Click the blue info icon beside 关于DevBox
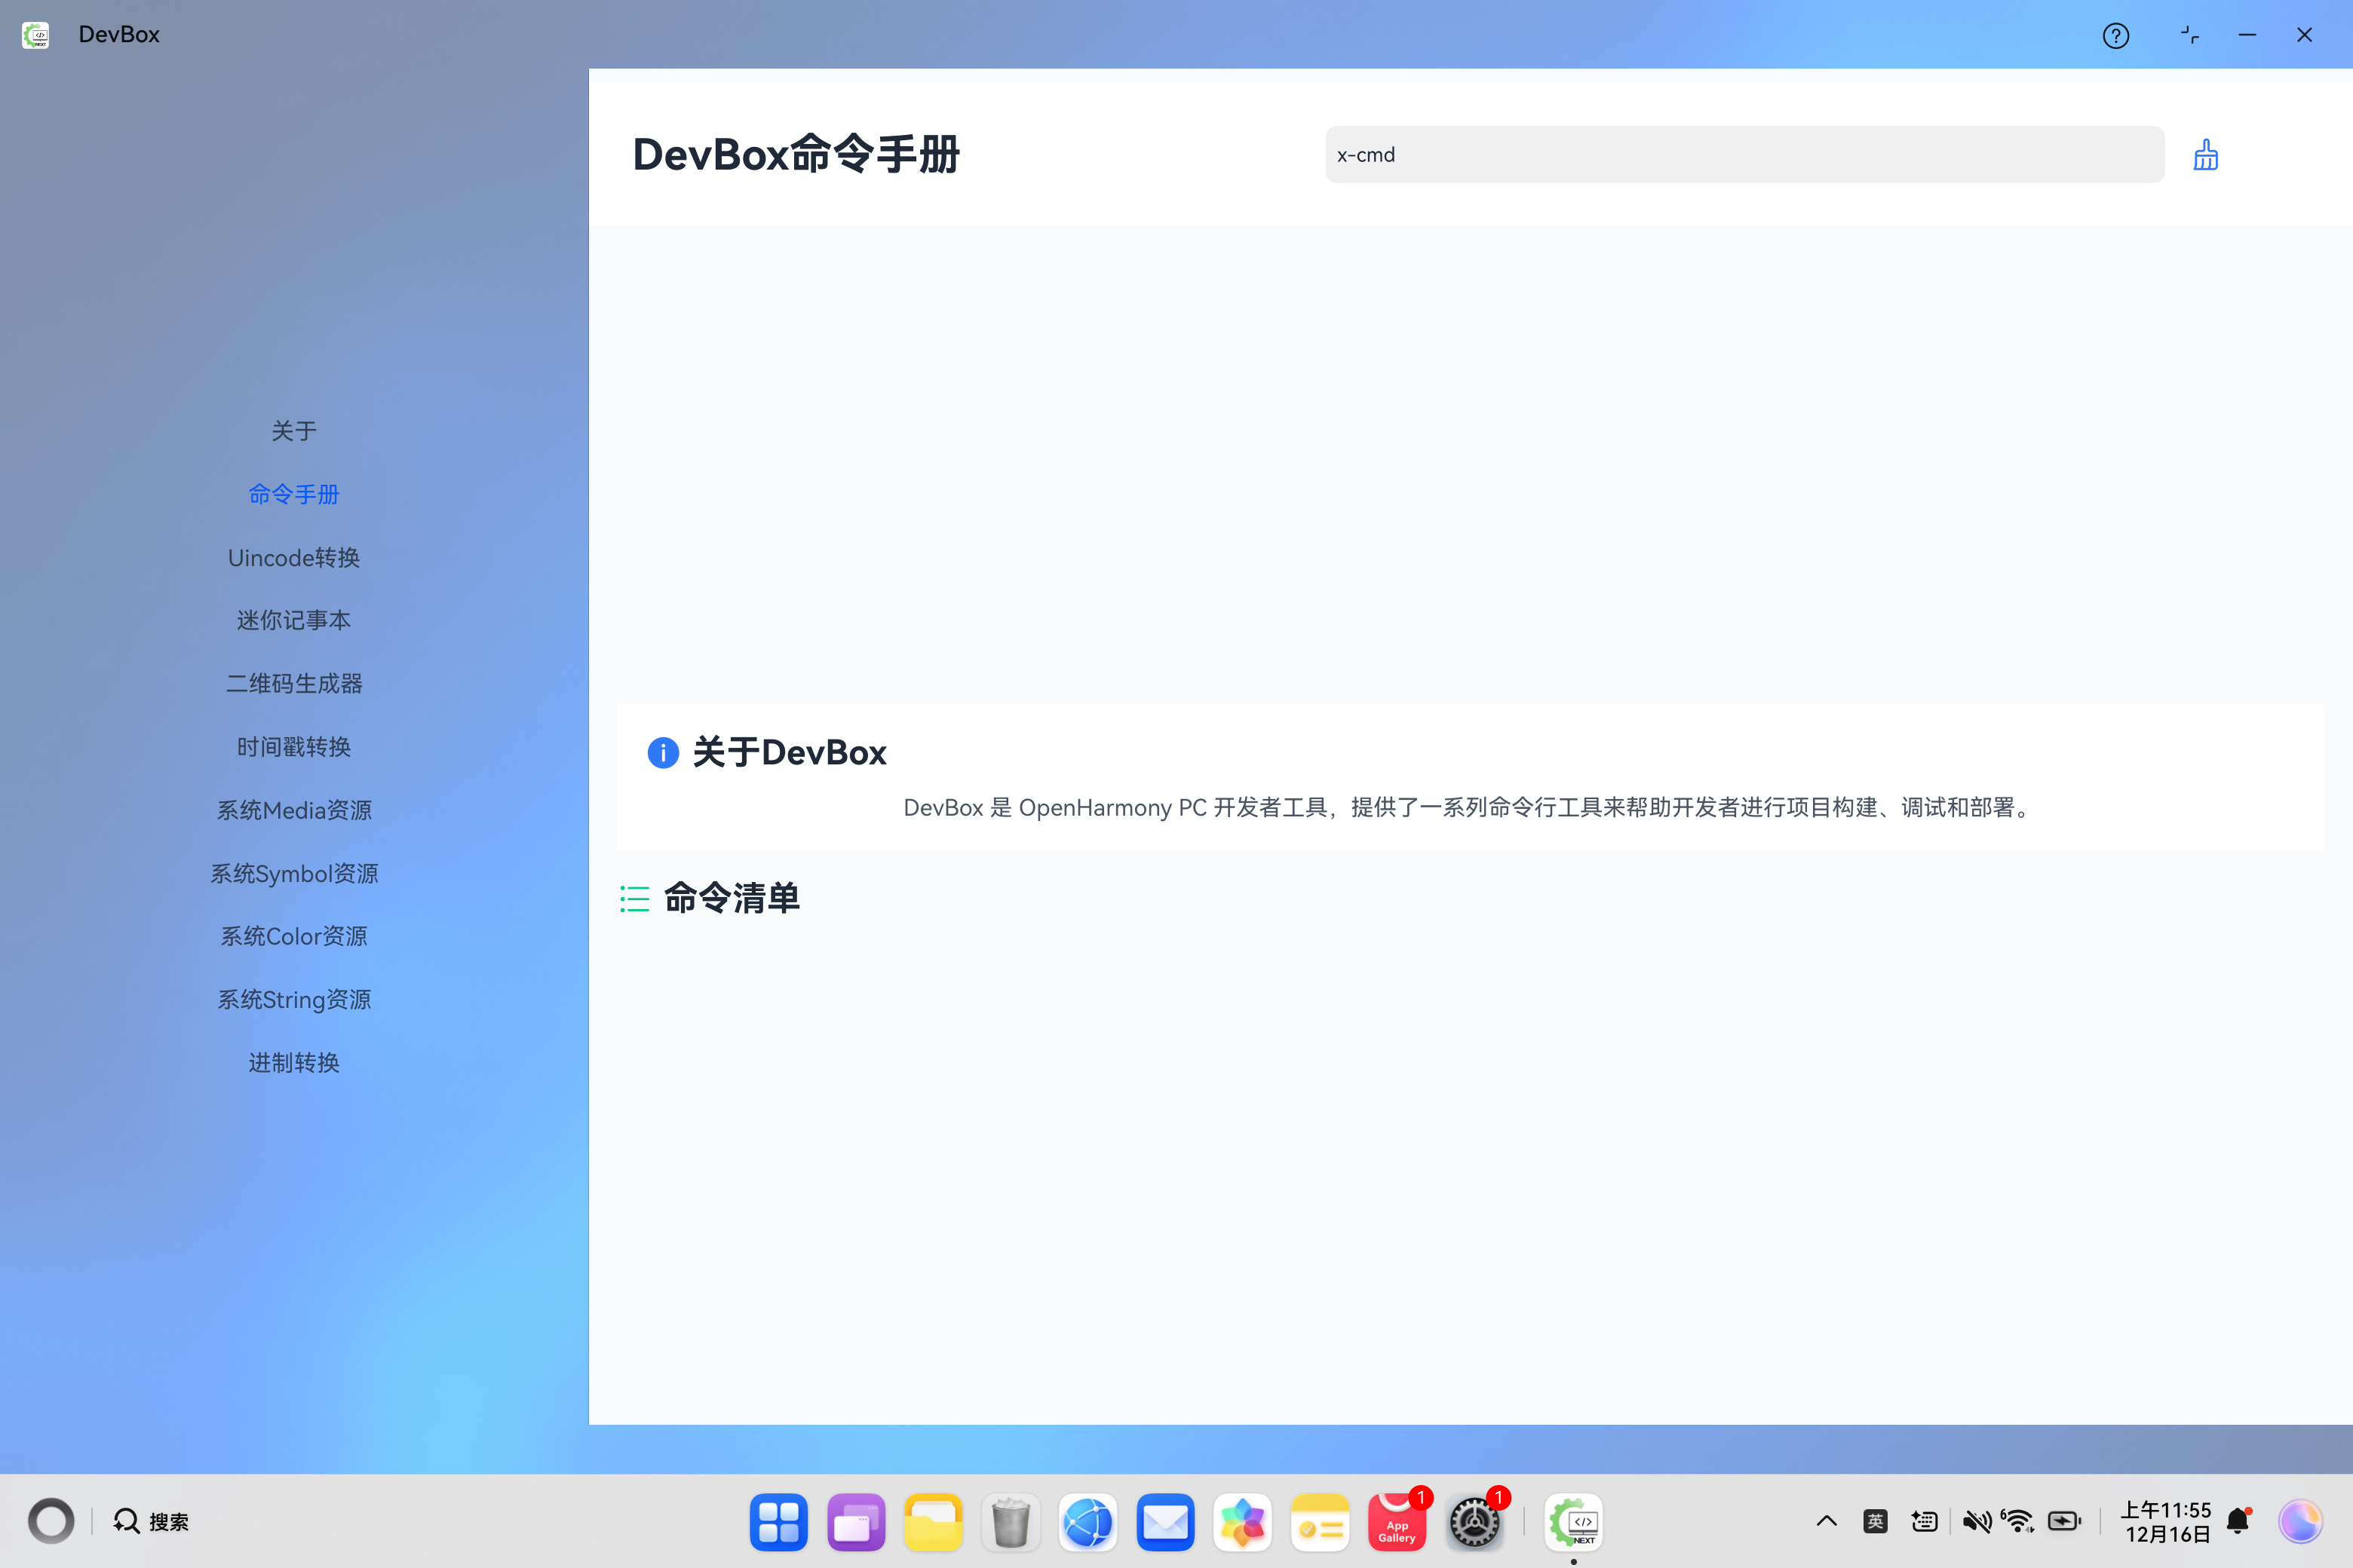2353x1568 pixels. [x=662, y=752]
